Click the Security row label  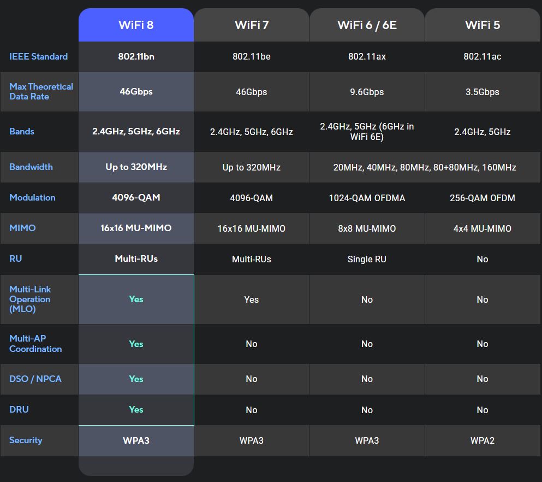click(x=25, y=440)
